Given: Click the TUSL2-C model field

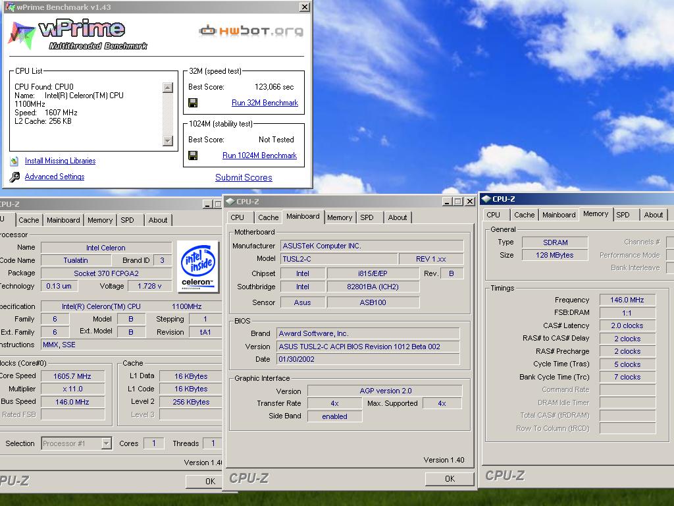Looking at the screenshot, I should click(339, 259).
